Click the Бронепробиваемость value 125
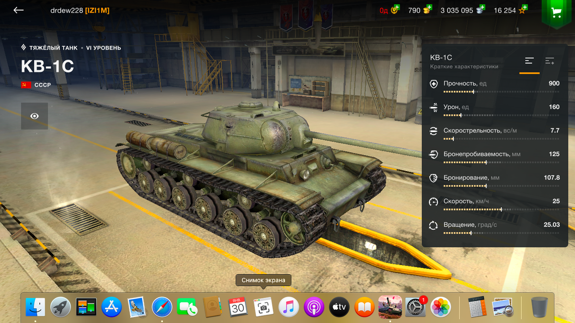 pos(554,154)
